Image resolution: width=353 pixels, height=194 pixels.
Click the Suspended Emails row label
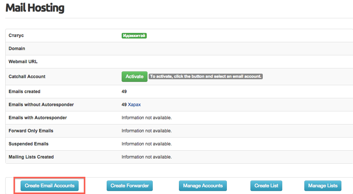tap(28, 144)
